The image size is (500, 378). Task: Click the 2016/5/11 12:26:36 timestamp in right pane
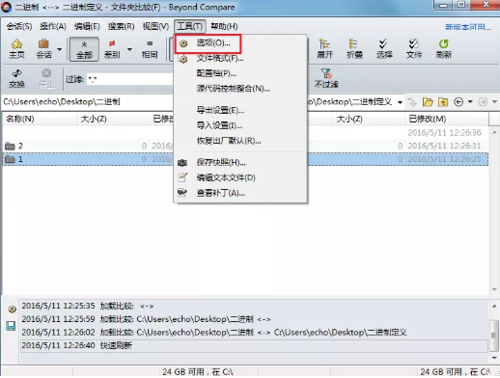444,133
